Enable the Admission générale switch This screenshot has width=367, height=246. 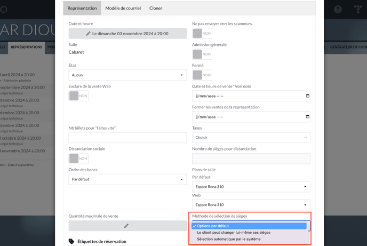(202, 54)
